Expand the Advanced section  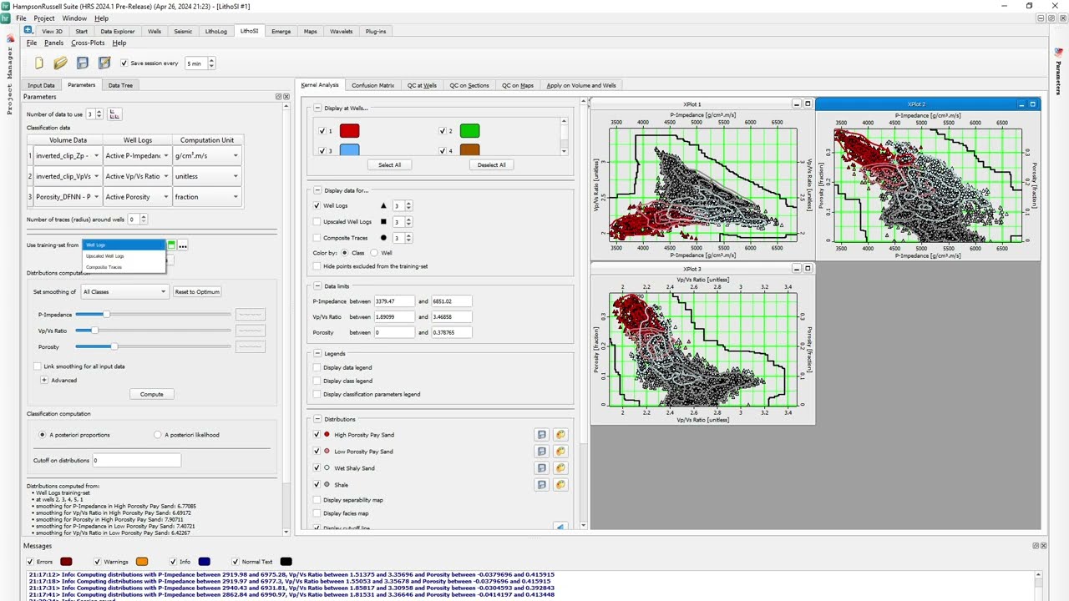(x=44, y=380)
